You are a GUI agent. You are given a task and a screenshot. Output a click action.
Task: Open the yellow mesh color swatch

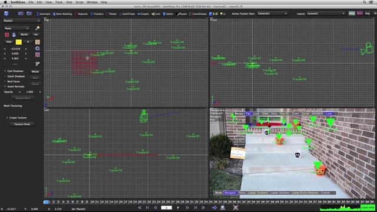18,42
